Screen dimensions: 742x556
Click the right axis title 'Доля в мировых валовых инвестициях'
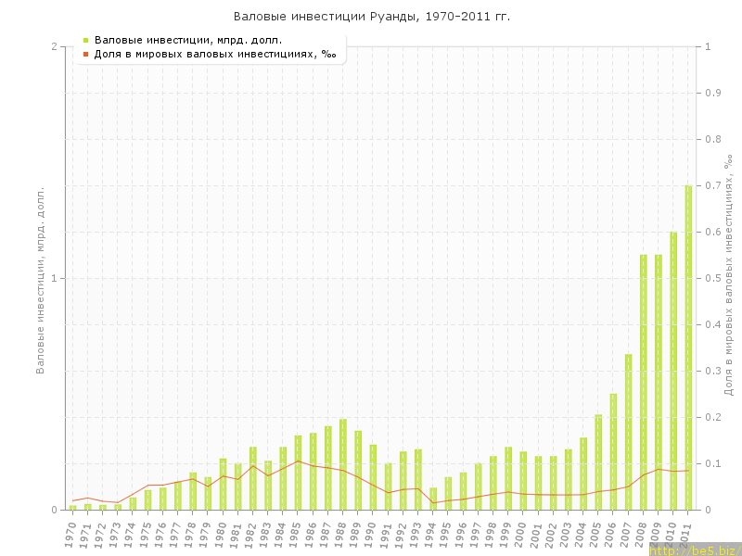click(728, 275)
